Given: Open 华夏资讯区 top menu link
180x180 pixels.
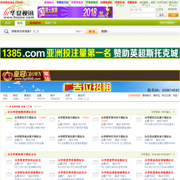Looking at the screenshot, I should pos(77,2).
